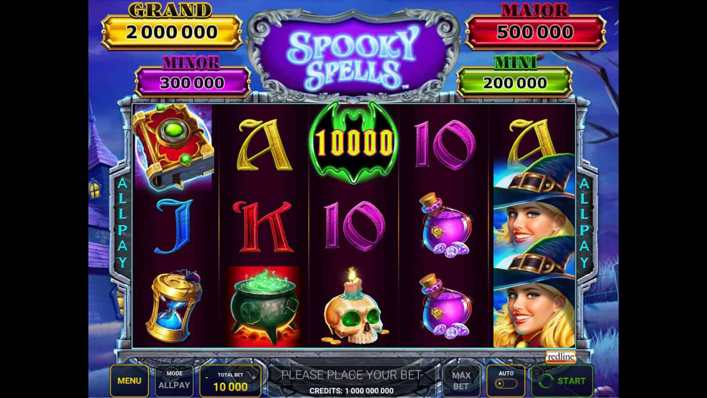Switch the ALLPAY mode button
707x398 pixels.
coord(174,381)
